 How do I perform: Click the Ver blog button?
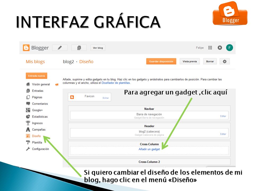98,48
